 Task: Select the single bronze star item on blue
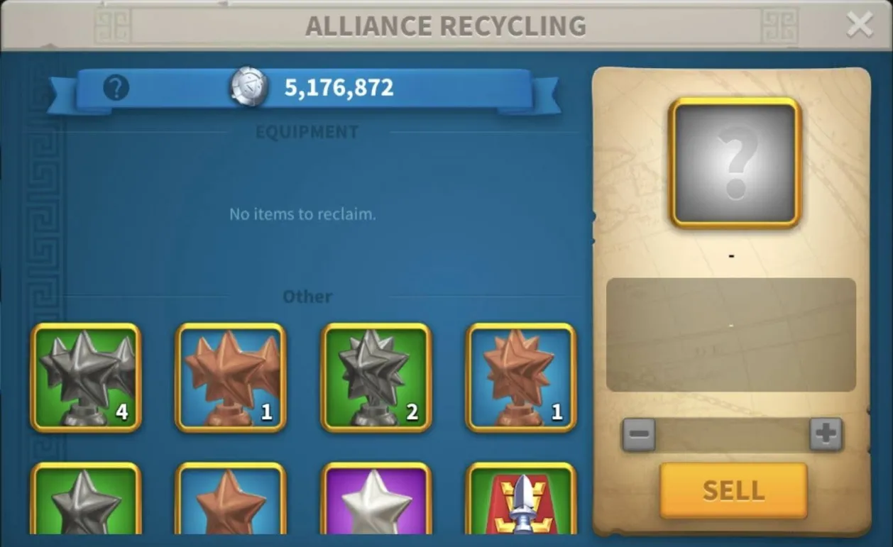click(231, 499)
